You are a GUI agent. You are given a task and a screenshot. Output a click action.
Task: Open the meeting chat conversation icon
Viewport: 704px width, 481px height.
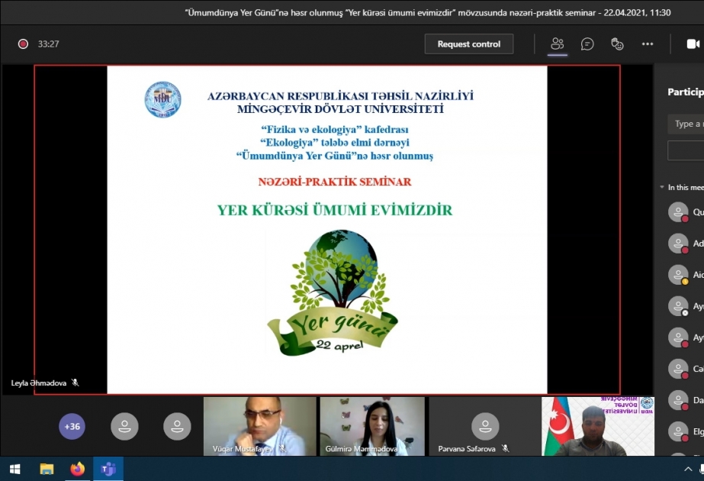pos(587,44)
